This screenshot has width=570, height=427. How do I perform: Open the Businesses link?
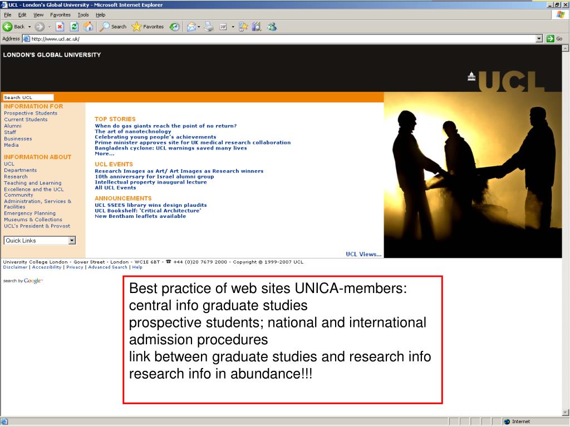pos(18,138)
